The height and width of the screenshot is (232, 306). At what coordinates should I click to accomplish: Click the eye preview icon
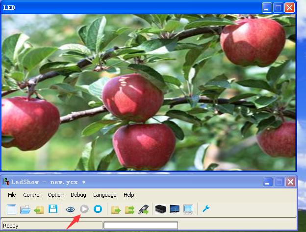point(70,209)
